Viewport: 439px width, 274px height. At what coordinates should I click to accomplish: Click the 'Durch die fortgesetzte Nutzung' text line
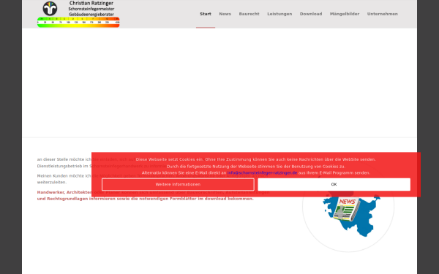tap(255, 167)
